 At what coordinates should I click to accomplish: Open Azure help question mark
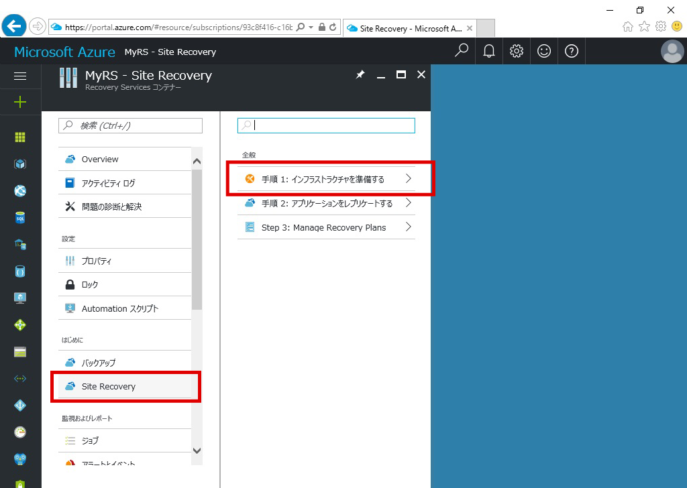(572, 51)
